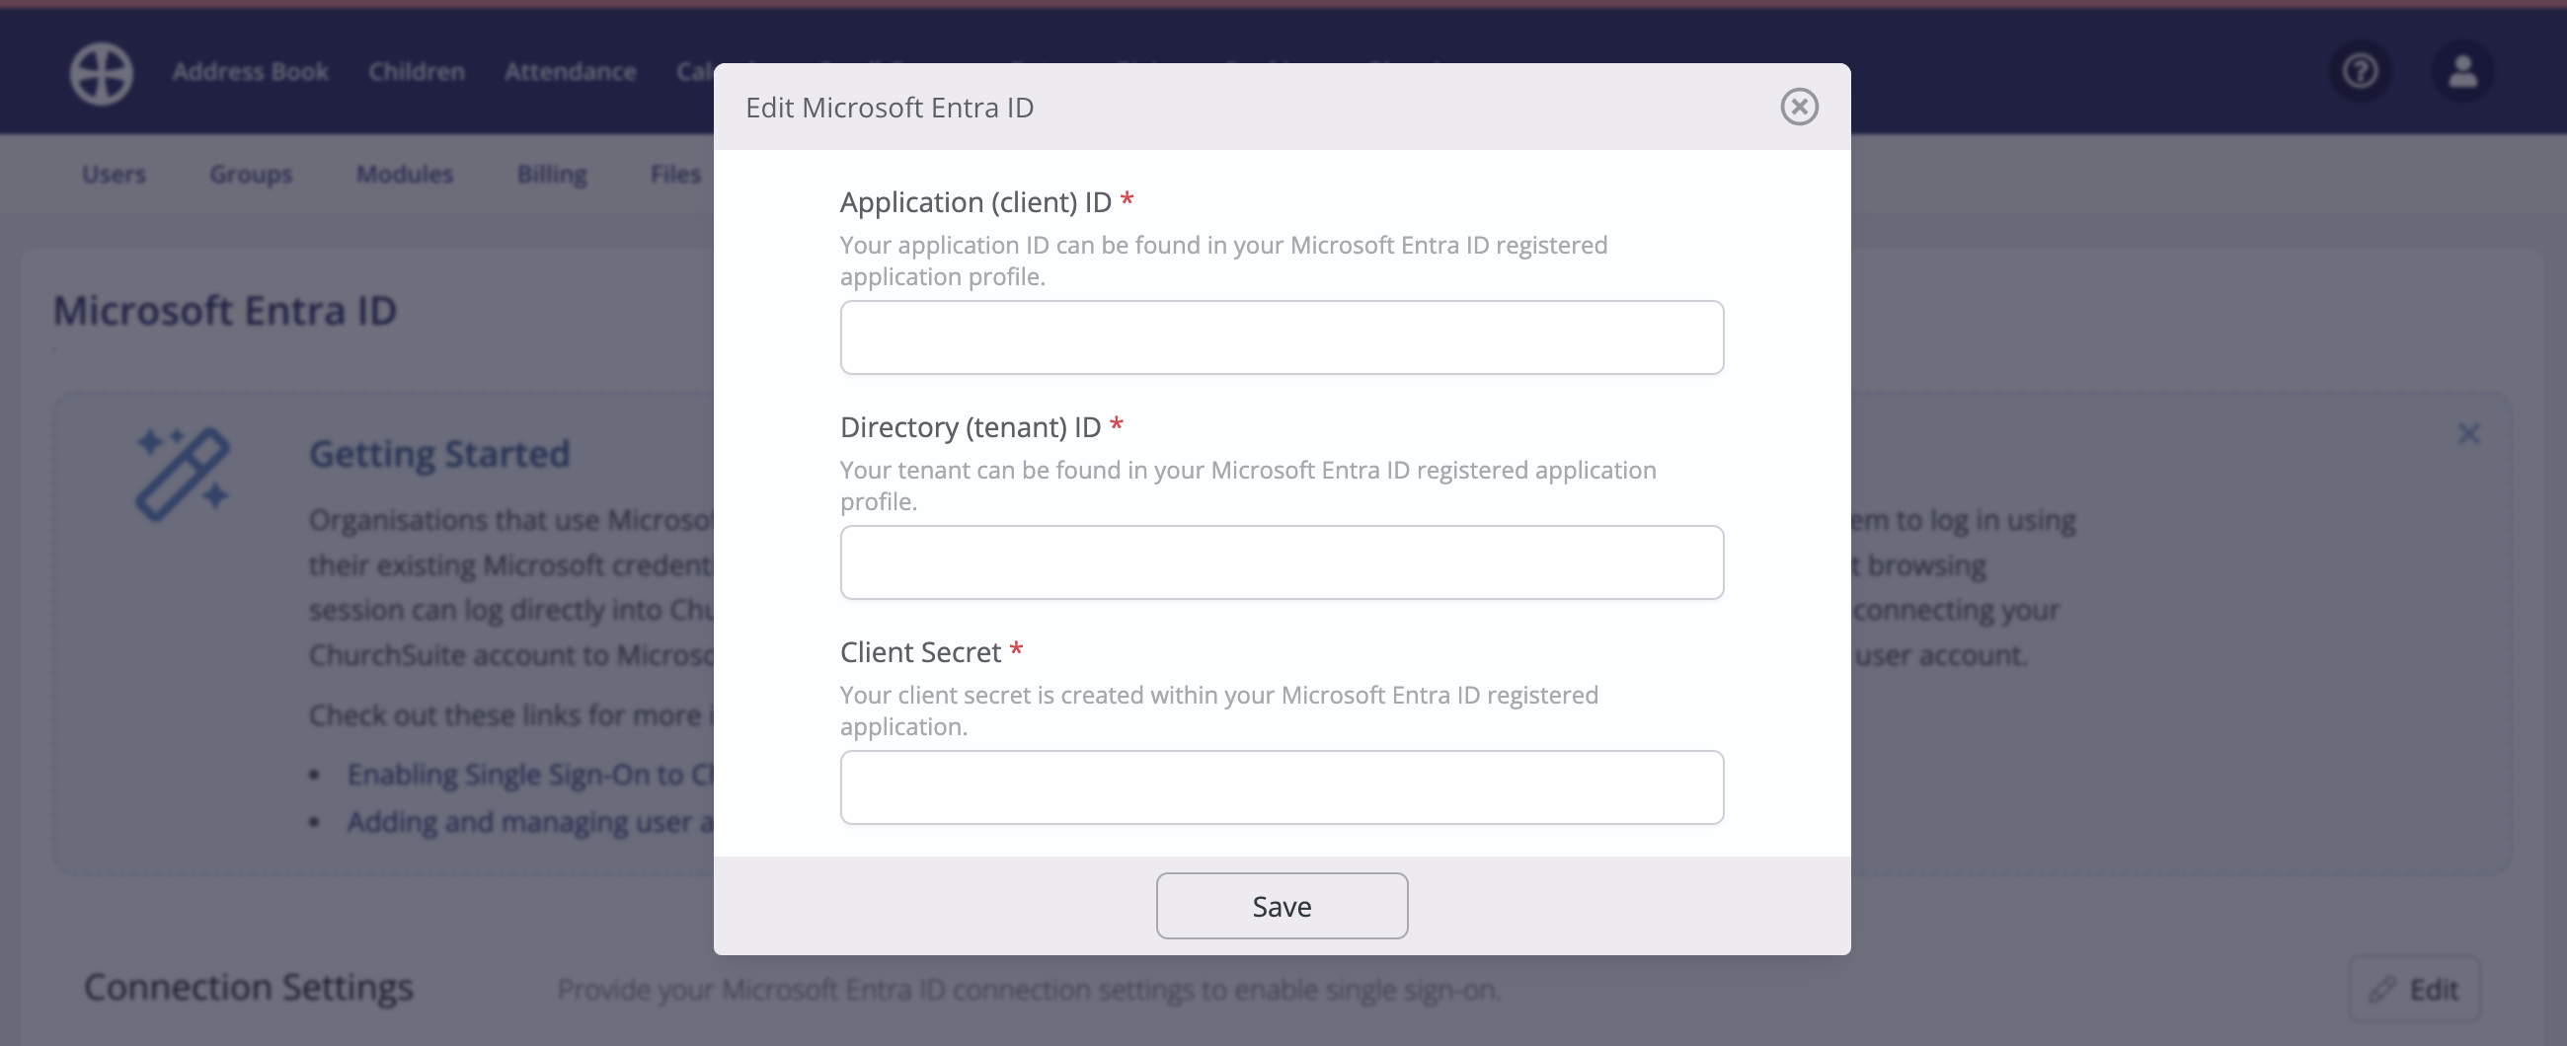This screenshot has height=1046, width=2567.
Task: Switch to the Groups tab
Action: [x=250, y=175]
